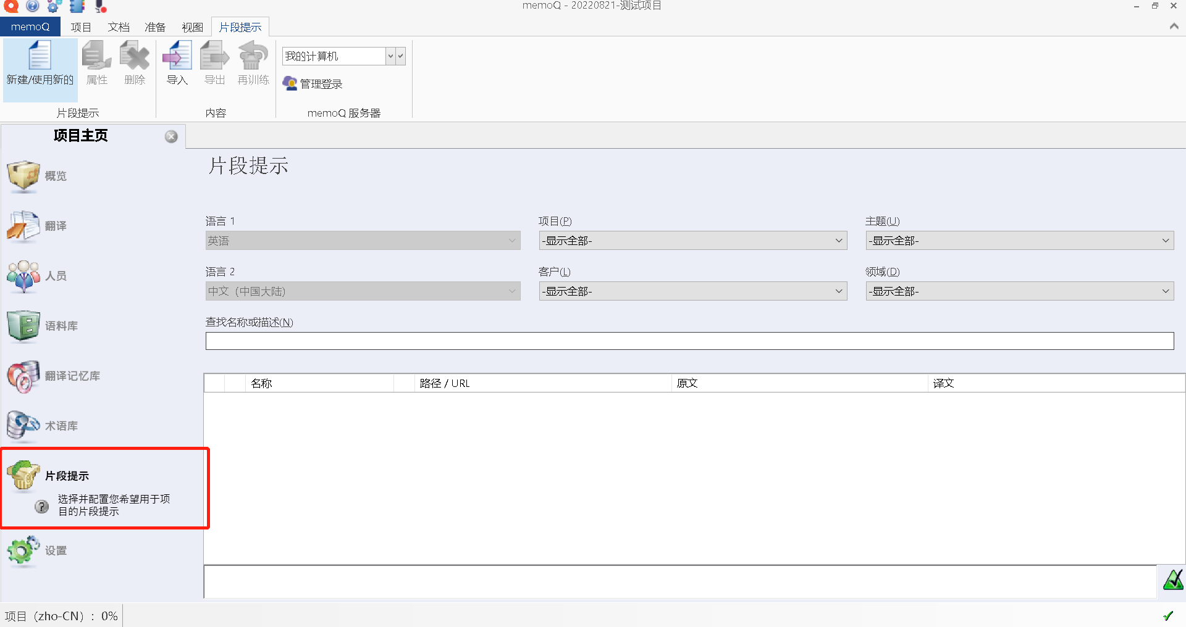Click the microphone record icon in quick access bar
This screenshot has height=627, width=1186.
[100, 6]
